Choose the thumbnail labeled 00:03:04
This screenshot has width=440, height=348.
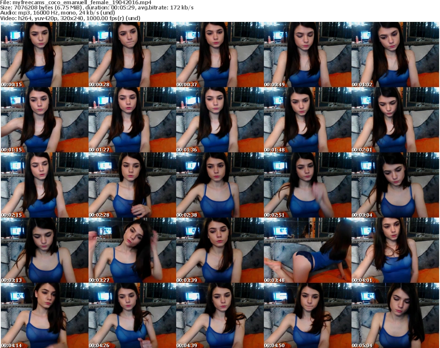pos(395,185)
